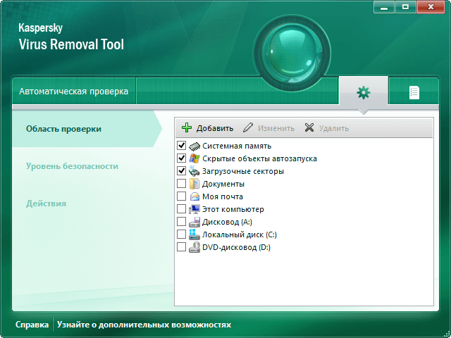Screen dimensions: 451x338
Task: Open the settings gear tab
Action: [x=364, y=92]
